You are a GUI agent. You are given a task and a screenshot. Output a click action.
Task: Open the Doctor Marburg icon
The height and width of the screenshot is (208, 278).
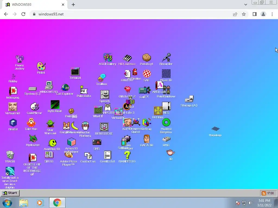85,126
